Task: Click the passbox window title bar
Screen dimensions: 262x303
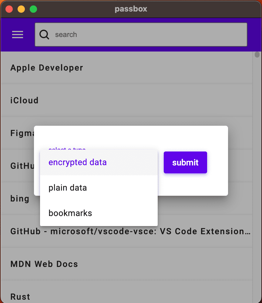Action: coord(131,9)
